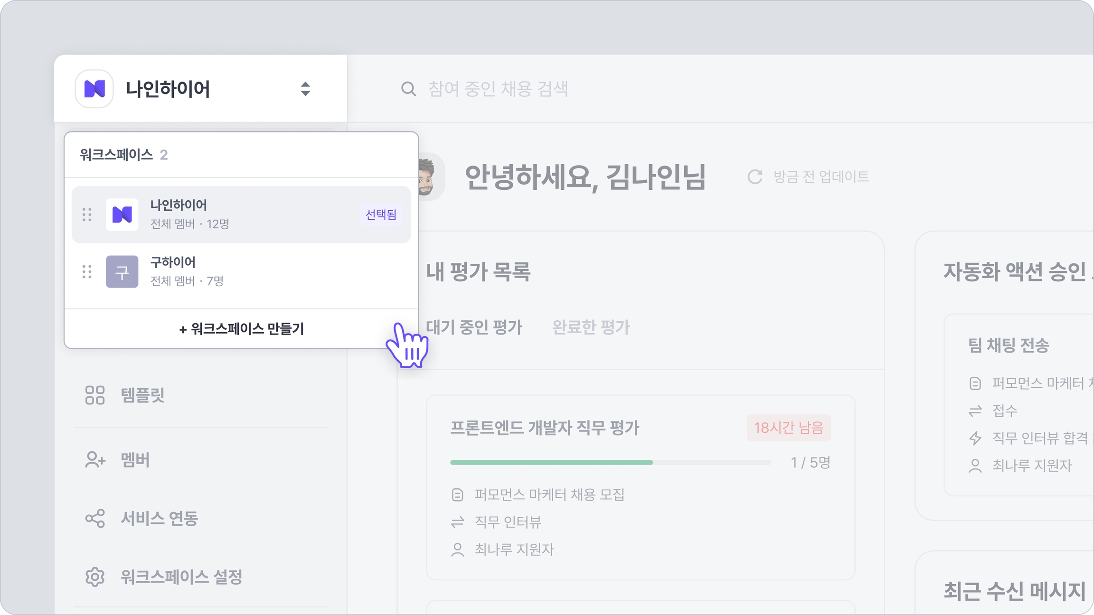Image resolution: width=1094 pixels, height=615 pixels.
Task: Click the 최근 수신 메시지 heading
Action: click(1014, 591)
